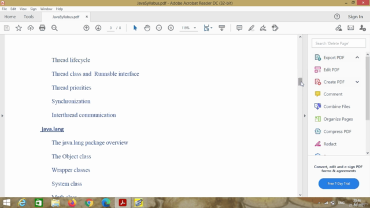Screen dimensions: 370x208
Task: Zoom in with the plus icon
Action: coord(171,28)
